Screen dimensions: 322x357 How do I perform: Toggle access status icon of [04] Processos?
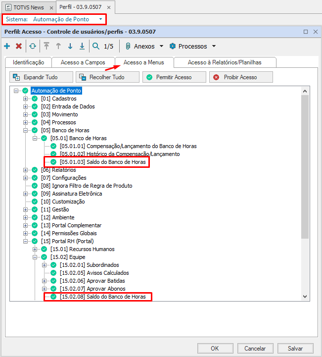click(x=35, y=122)
